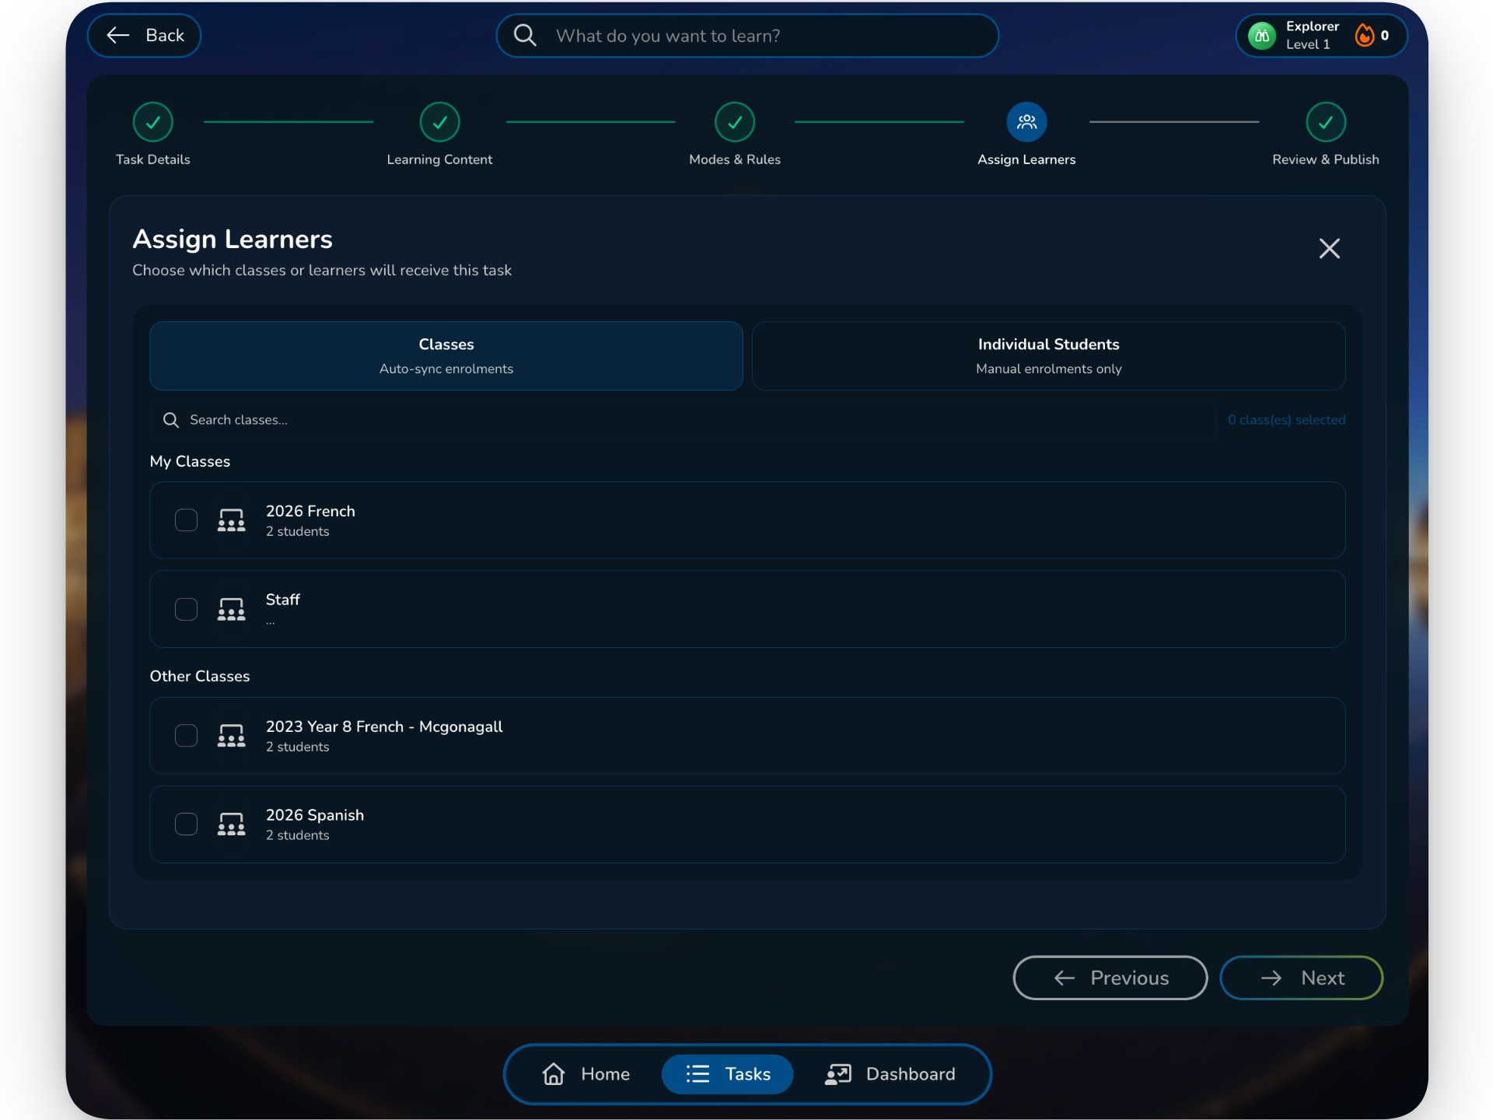Click the Previous button
The height and width of the screenshot is (1120, 1493).
(1110, 978)
